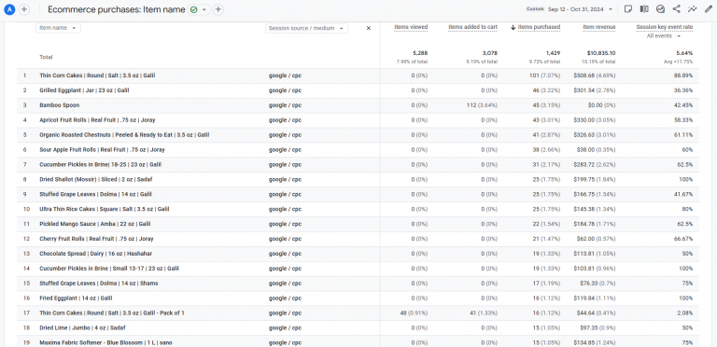Sort by Items viewed column
The height and width of the screenshot is (347, 717).
411,27
